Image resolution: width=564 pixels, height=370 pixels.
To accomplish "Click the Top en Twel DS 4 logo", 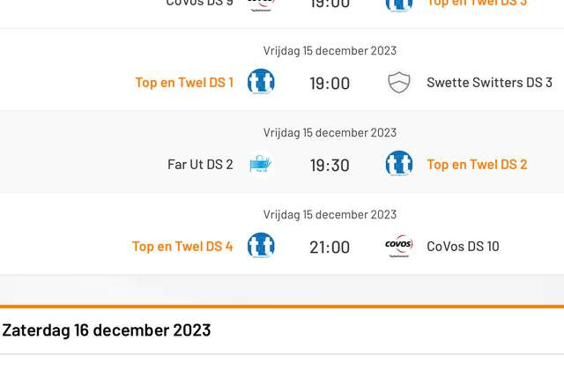I will 261,246.
